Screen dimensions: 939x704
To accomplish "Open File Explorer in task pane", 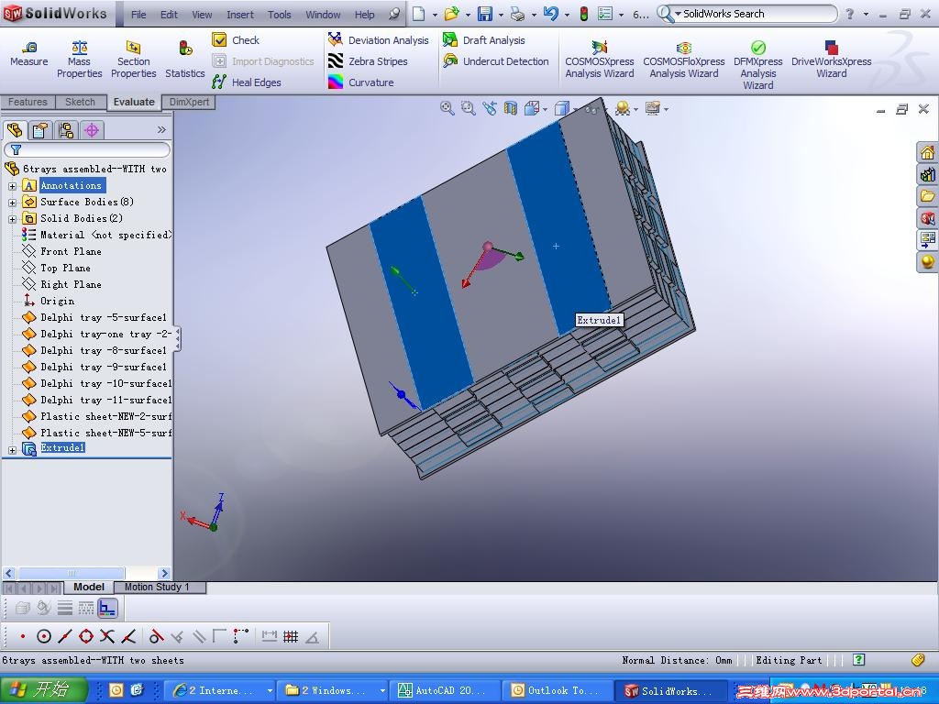I will [x=928, y=196].
